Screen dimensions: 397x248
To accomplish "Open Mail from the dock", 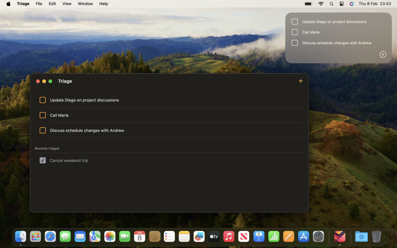I will [x=81, y=237].
